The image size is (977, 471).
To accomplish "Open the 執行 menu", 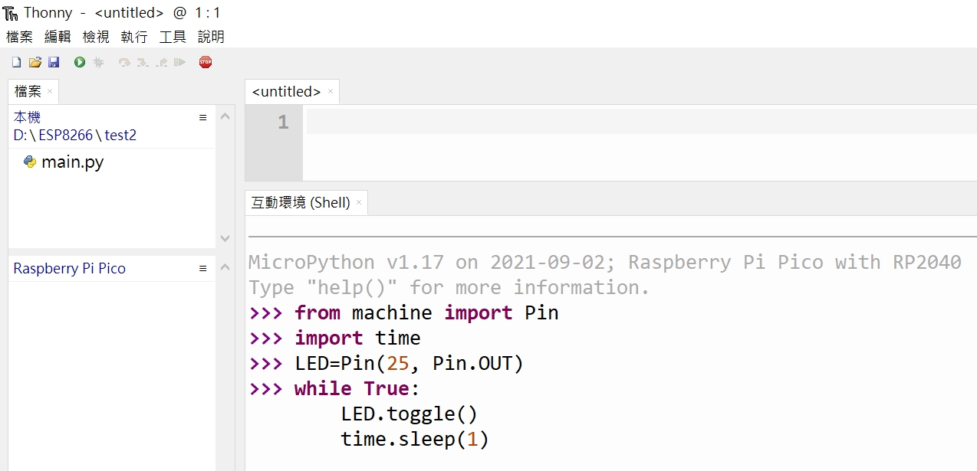I will (x=134, y=36).
